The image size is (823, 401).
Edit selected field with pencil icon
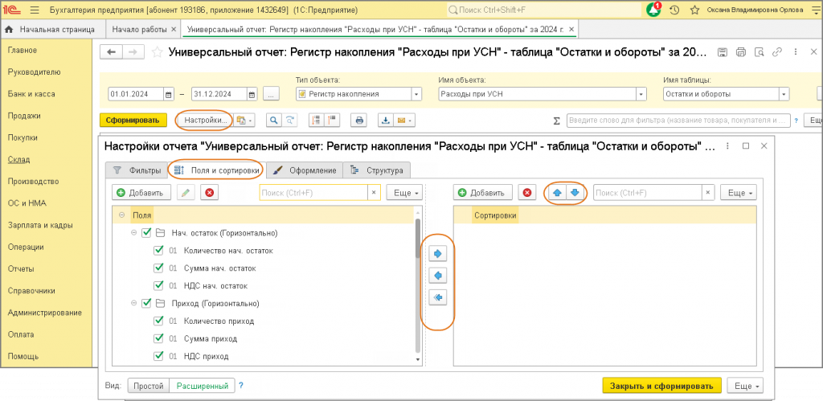pyautogui.click(x=186, y=193)
